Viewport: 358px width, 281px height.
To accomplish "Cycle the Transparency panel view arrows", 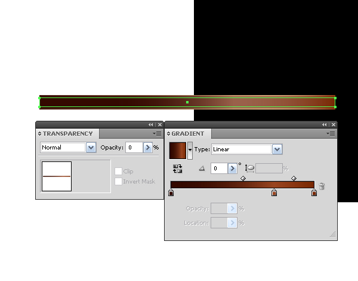I will click(40, 134).
